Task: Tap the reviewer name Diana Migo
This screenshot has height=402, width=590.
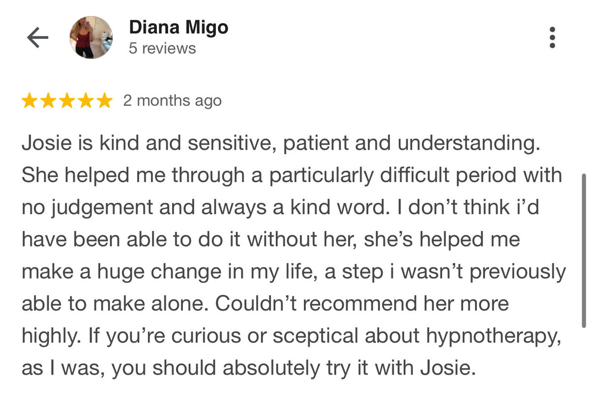Action: pyautogui.click(x=178, y=28)
